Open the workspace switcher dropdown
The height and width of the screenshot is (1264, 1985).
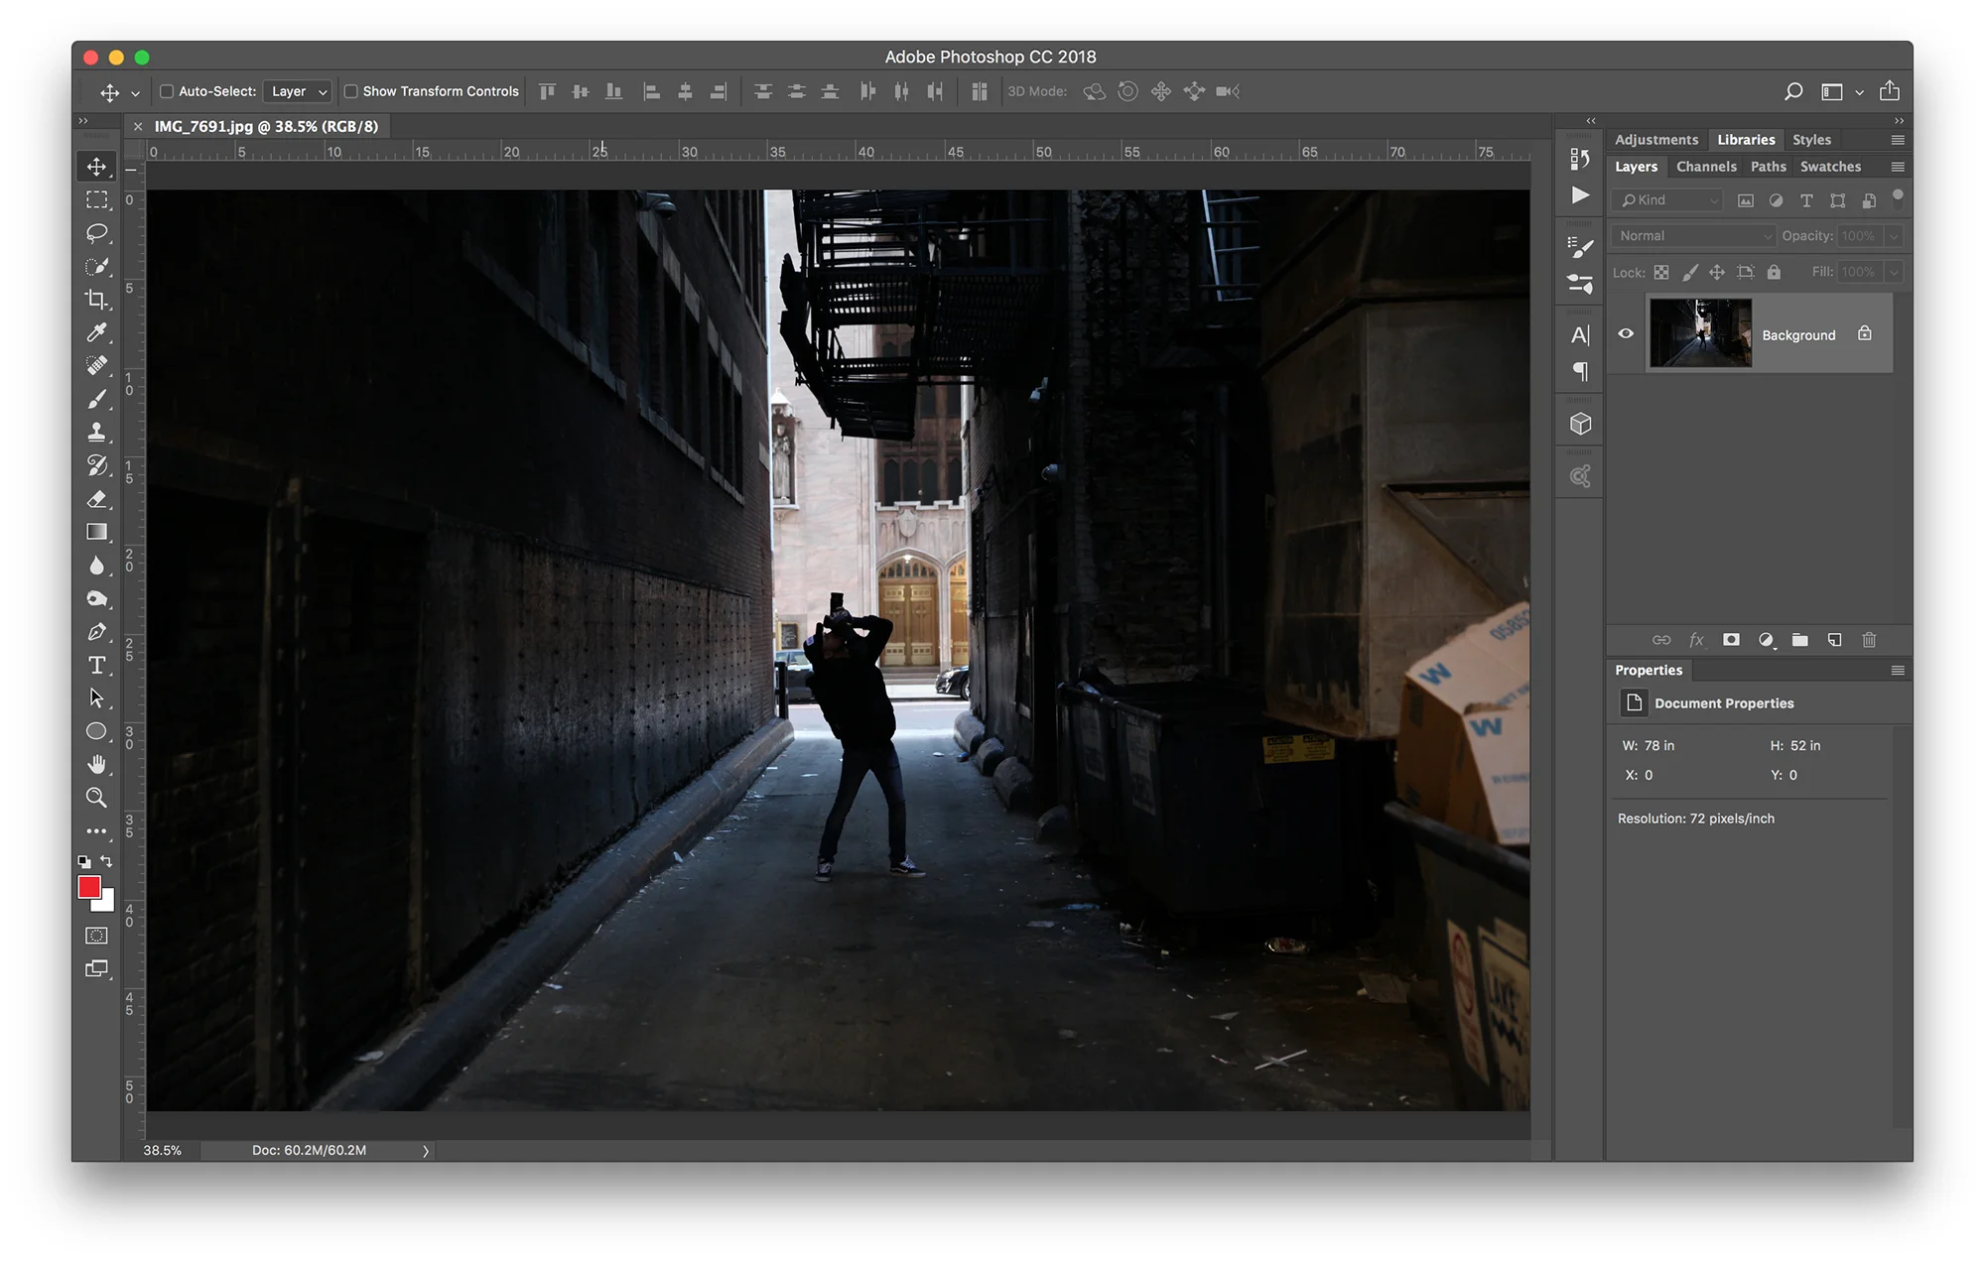click(x=1842, y=91)
